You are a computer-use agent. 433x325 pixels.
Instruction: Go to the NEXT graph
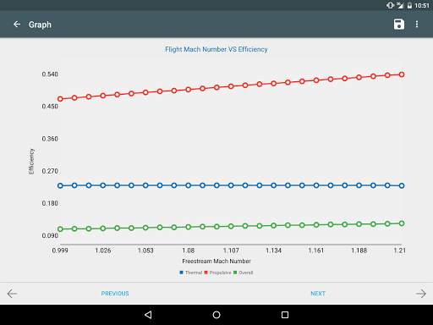pos(318,294)
